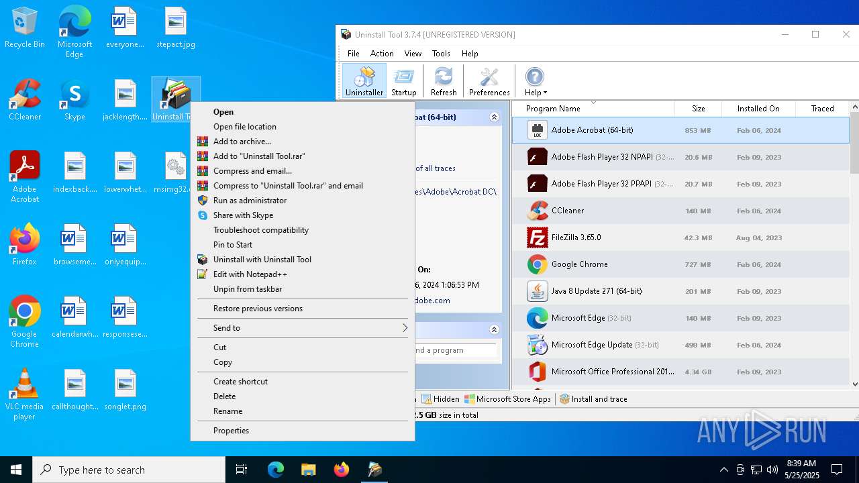Select Share with Skype
The image size is (859, 483).
[303, 215]
